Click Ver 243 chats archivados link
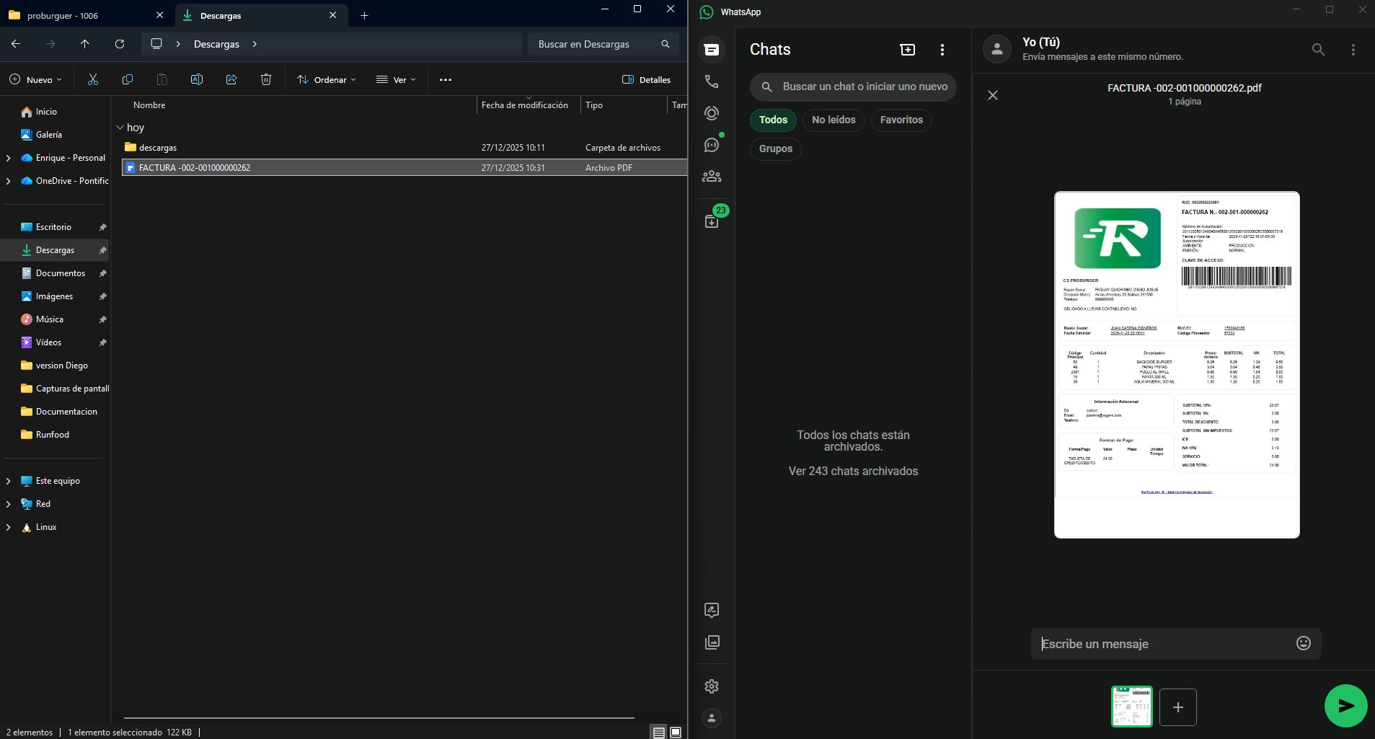This screenshot has height=739, width=1375. click(853, 471)
